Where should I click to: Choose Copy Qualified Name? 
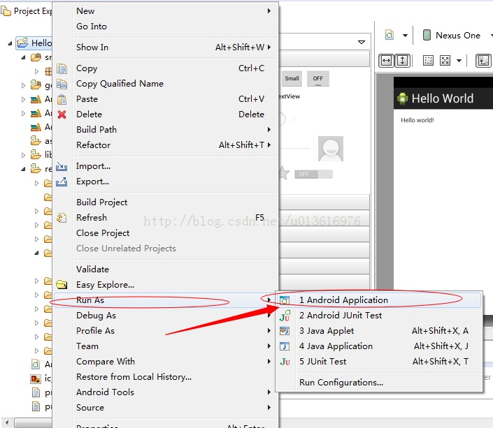point(166,84)
